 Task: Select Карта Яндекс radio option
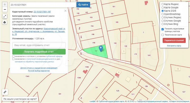click(x=163, y=4)
